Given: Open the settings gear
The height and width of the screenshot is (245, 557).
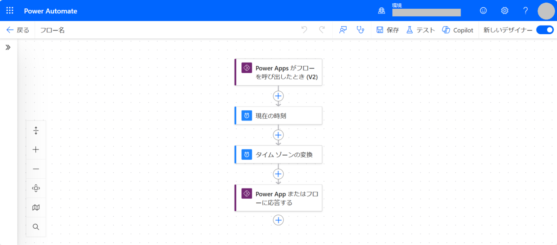Looking at the screenshot, I should click(x=505, y=10).
